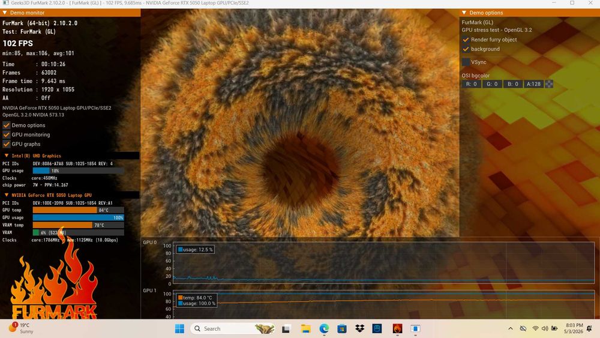Click the FurMark flame icon in taskbar
600x338 pixels.
coord(397,328)
